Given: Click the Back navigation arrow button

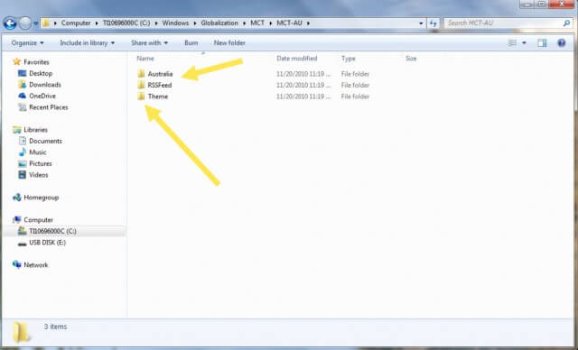Looking at the screenshot, I should click(x=10, y=23).
